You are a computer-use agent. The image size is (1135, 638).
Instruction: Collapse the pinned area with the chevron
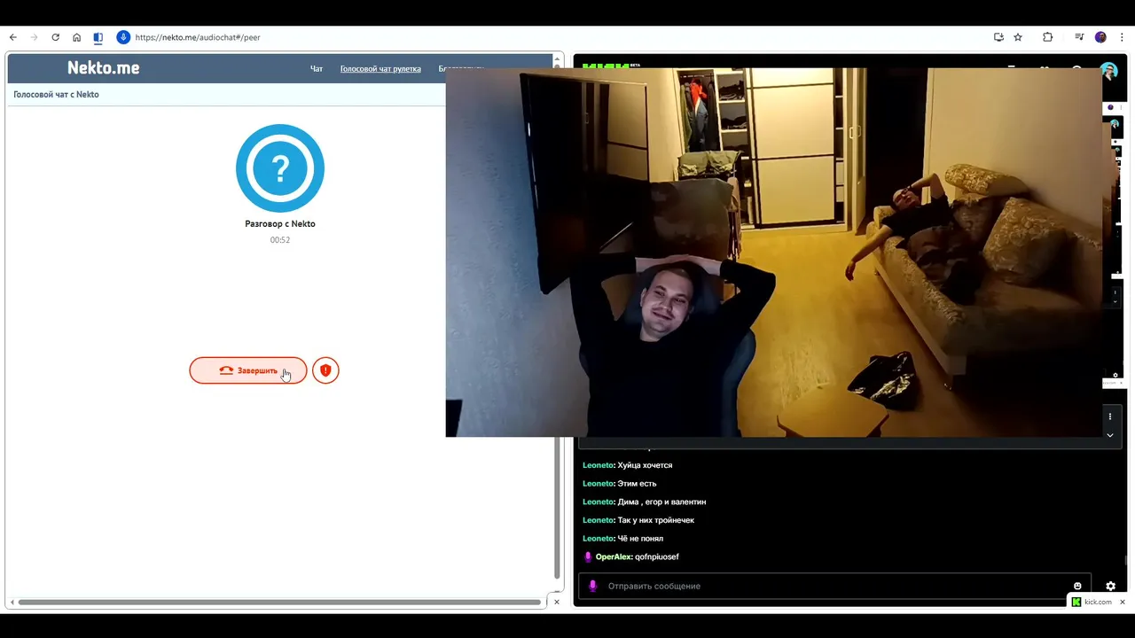coord(1109,435)
